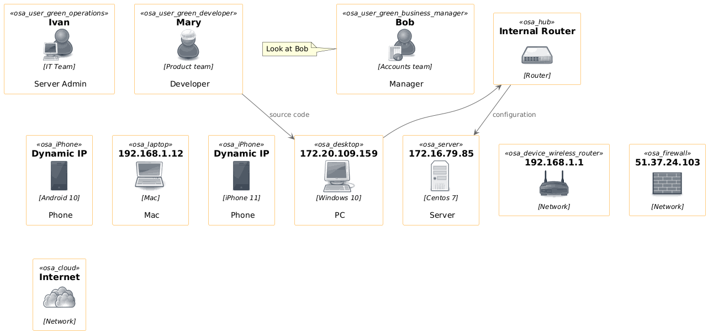
Task: Click Ivan's operations user icon
Action: point(59,45)
